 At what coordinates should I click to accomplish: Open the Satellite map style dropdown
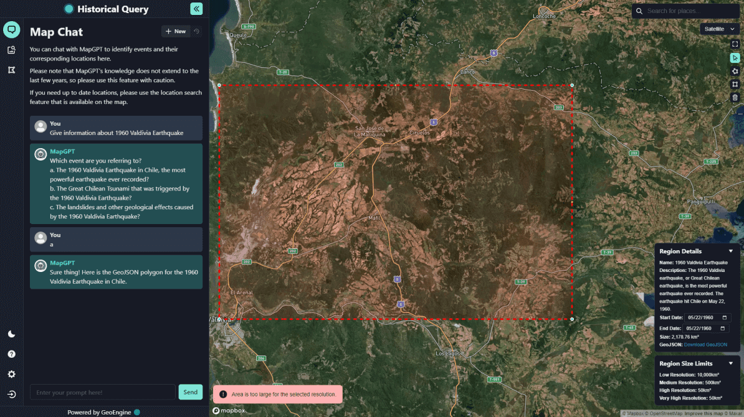coord(720,29)
